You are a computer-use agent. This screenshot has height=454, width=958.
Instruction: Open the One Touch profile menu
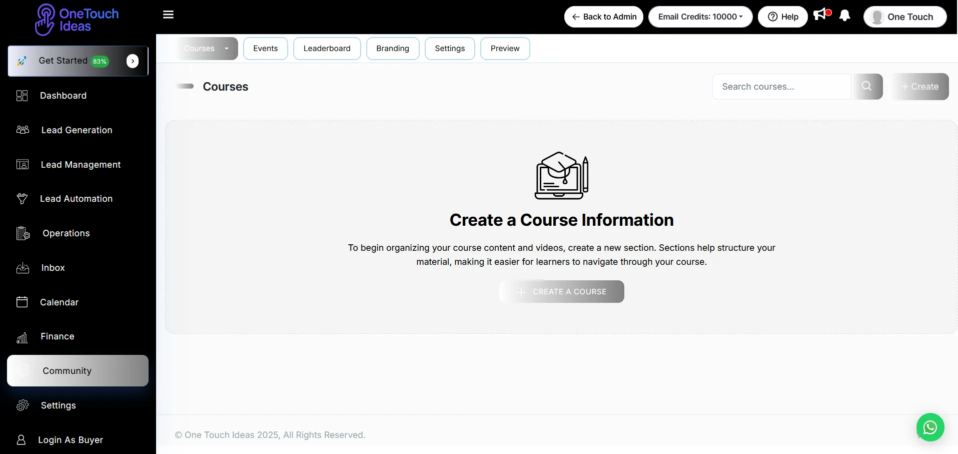tap(904, 17)
